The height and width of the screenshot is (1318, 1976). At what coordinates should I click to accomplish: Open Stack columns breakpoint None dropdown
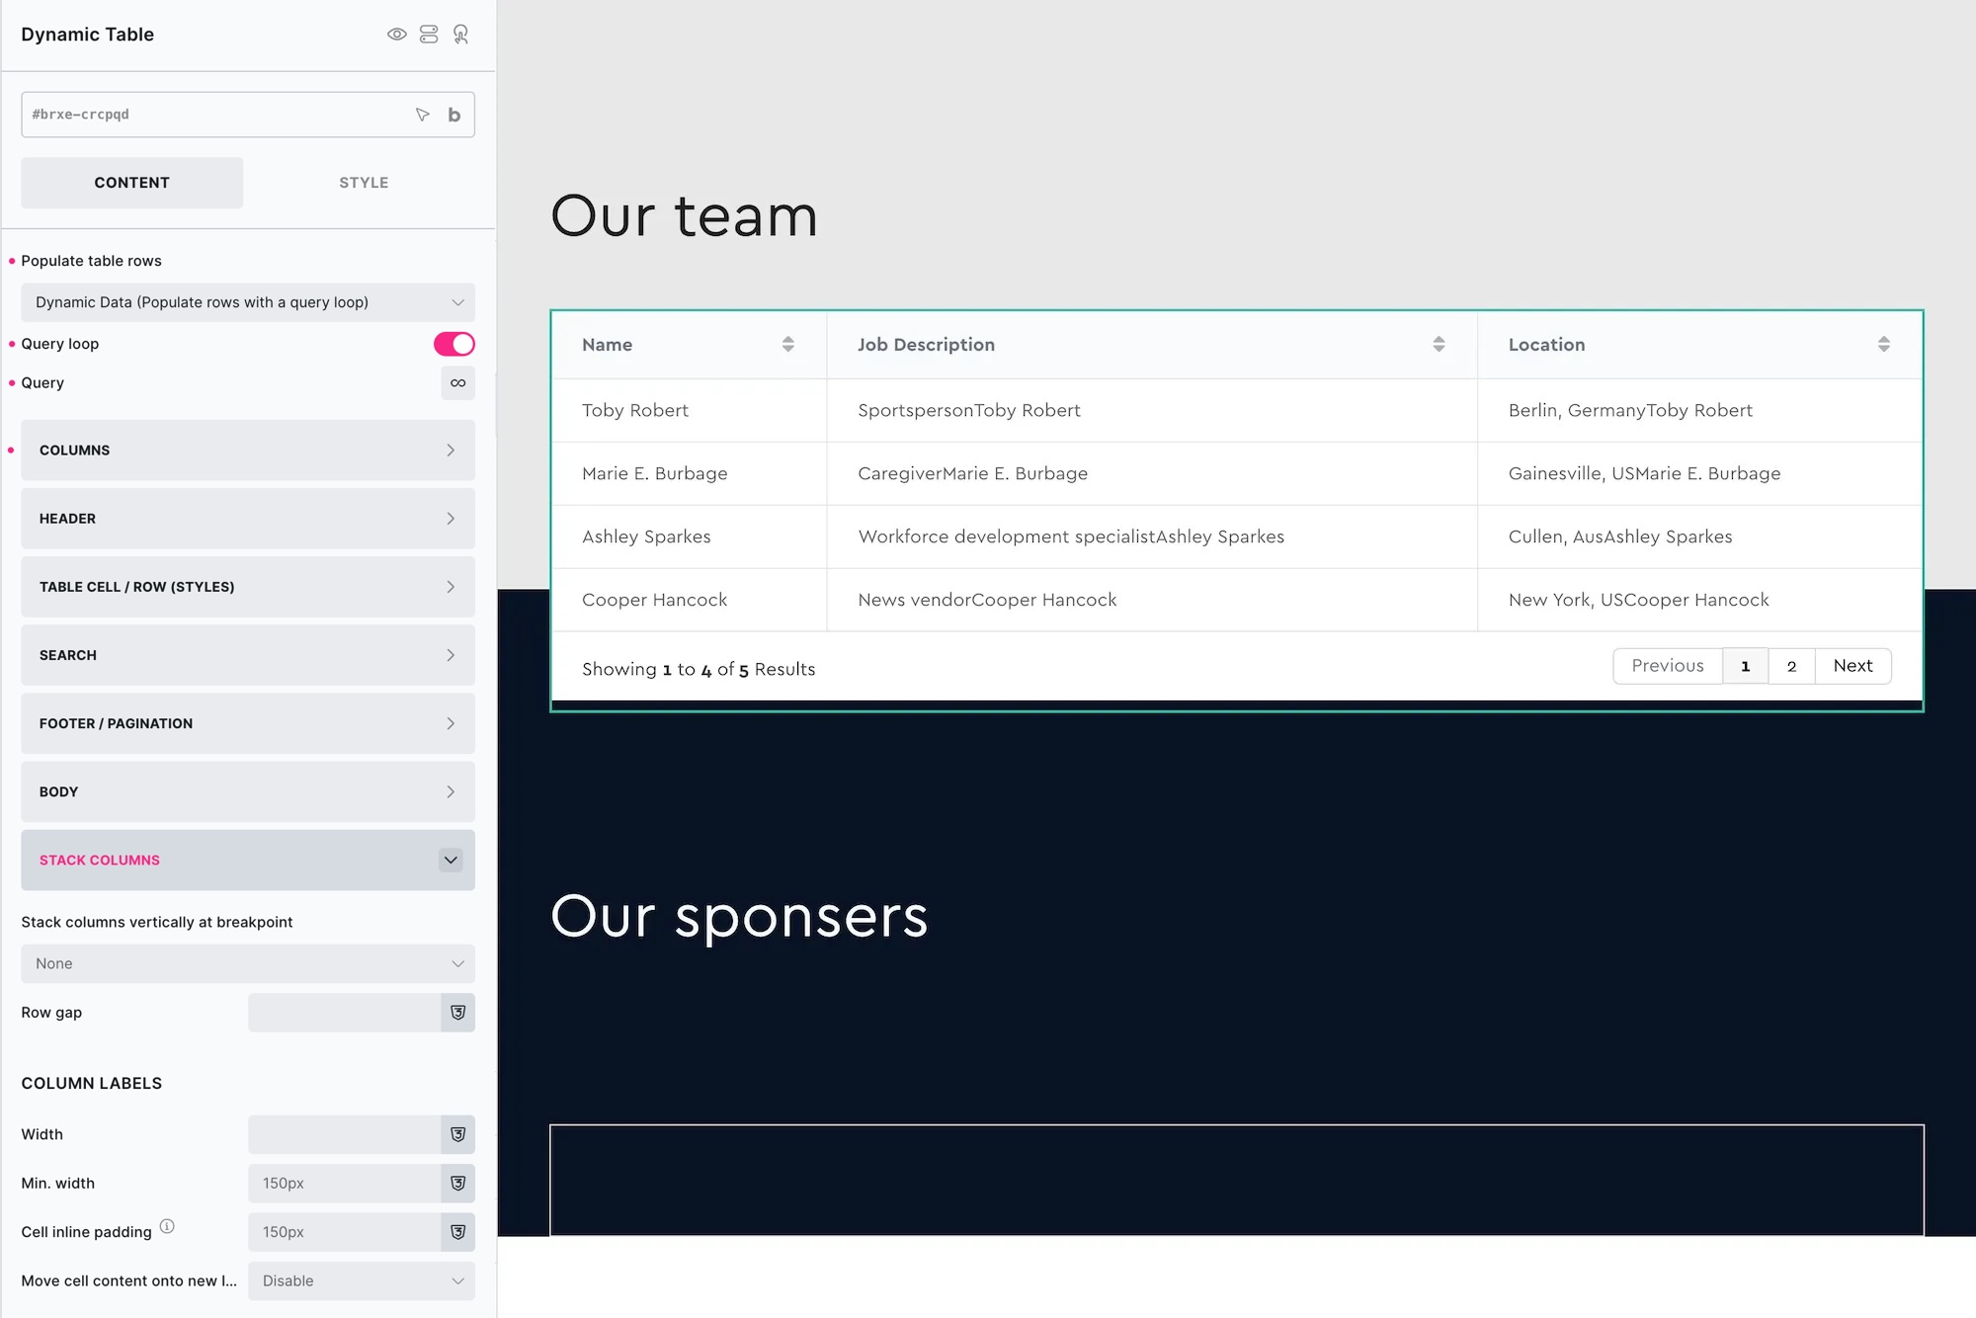pyautogui.click(x=248, y=963)
